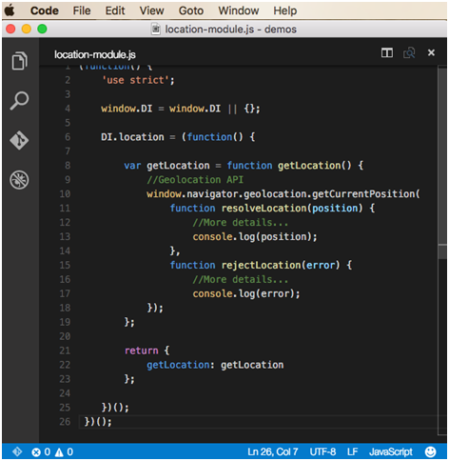449x461 pixels.
Task: Split the editor with the split icon
Action: (x=387, y=52)
